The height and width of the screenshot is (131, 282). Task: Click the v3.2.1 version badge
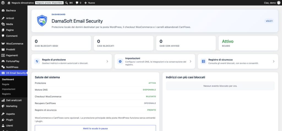coord(269,21)
